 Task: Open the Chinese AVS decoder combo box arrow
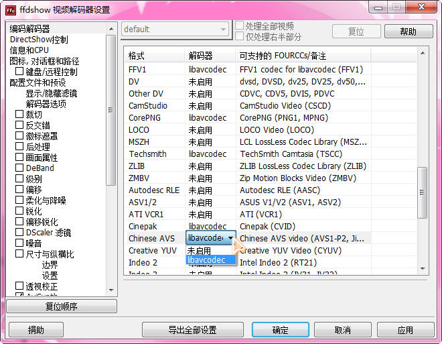pos(230,238)
